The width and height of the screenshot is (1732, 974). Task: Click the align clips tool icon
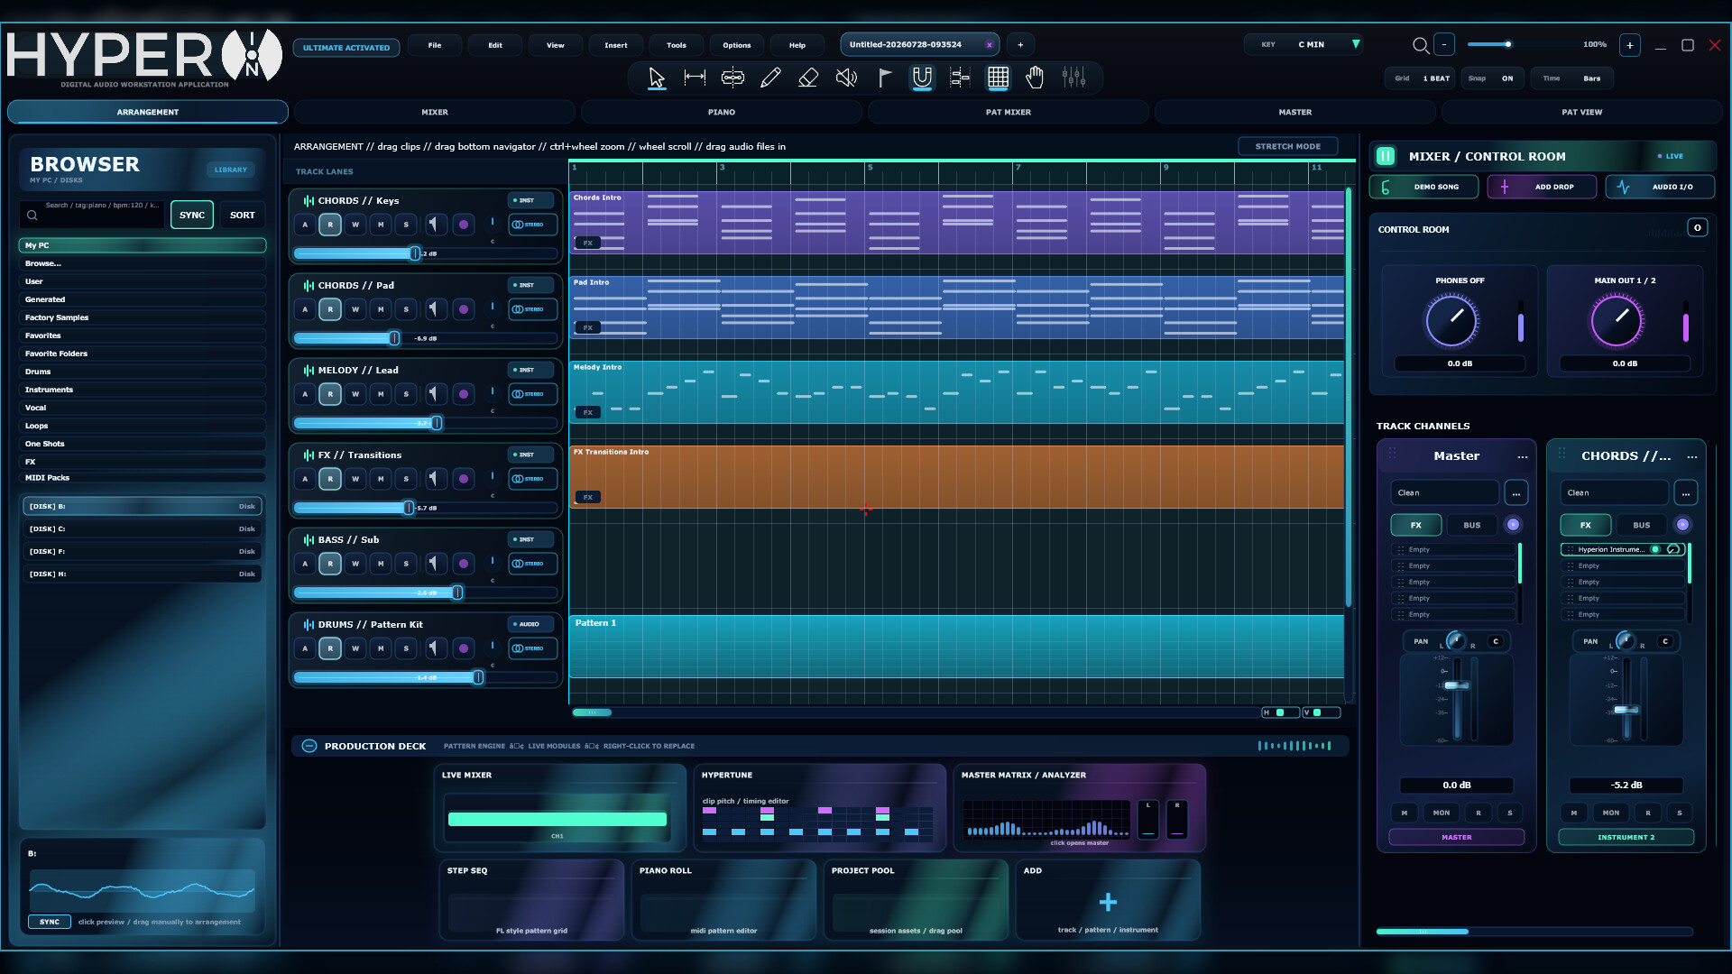pyautogui.click(x=960, y=78)
